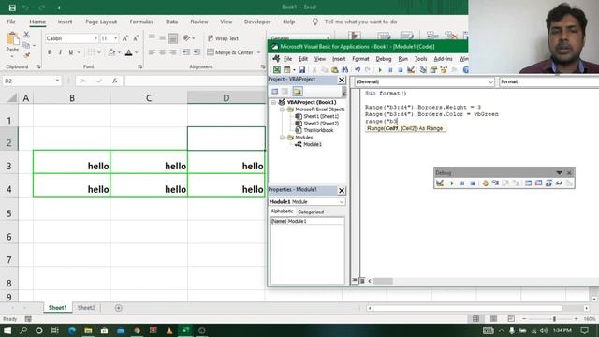This screenshot has height=337, width=599.
Task: Toggle Center alignment in Excel ribbon
Action: (162, 52)
